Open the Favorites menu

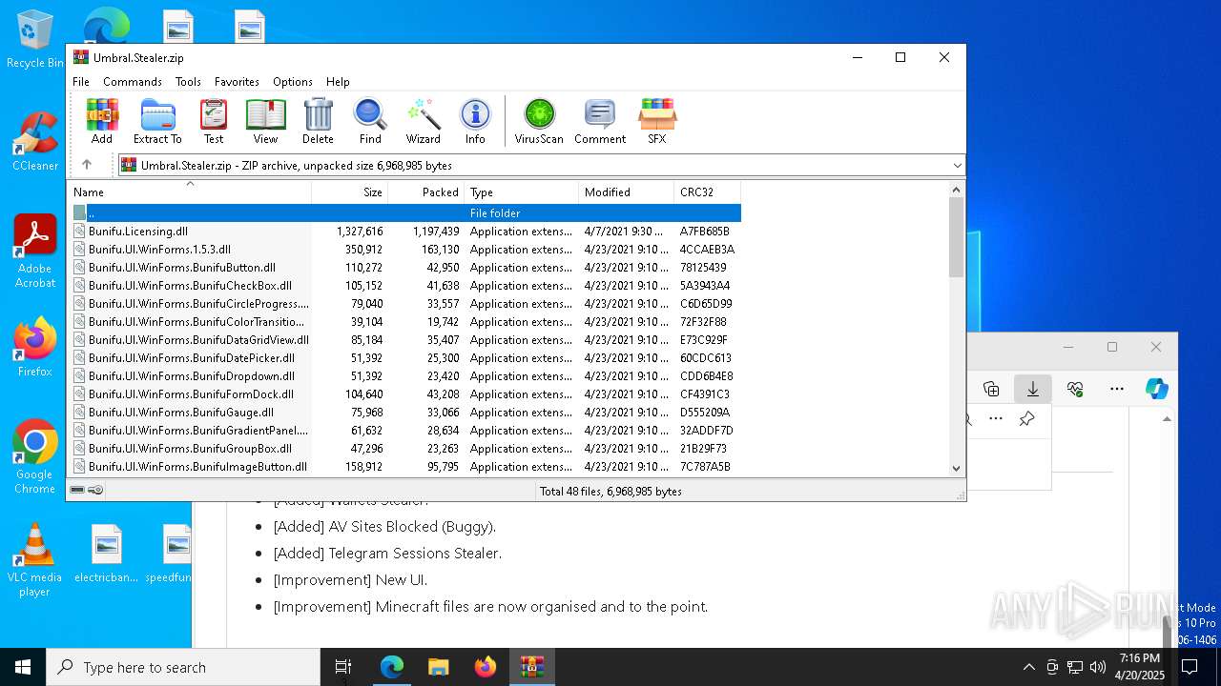(237, 82)
